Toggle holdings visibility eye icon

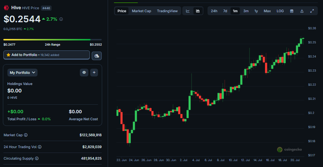(x=84, y=72)
